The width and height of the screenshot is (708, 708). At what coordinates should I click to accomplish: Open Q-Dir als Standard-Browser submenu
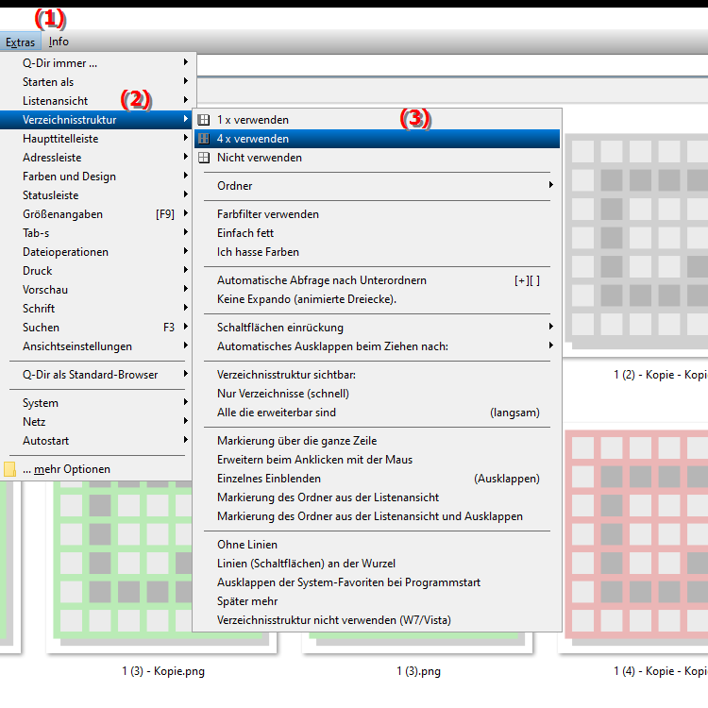coord(97,375)
